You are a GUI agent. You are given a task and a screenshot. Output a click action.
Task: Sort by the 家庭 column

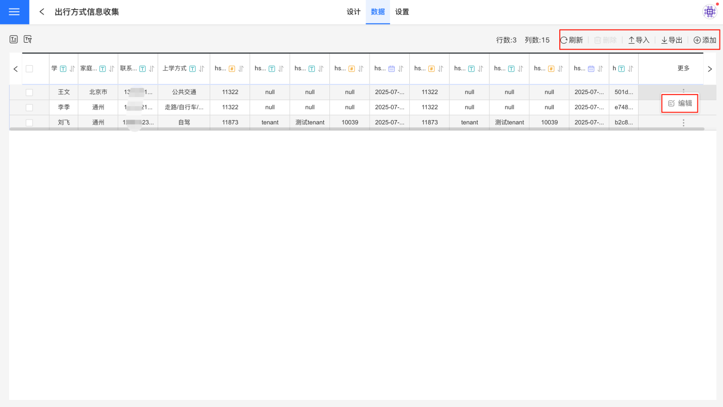111,69
